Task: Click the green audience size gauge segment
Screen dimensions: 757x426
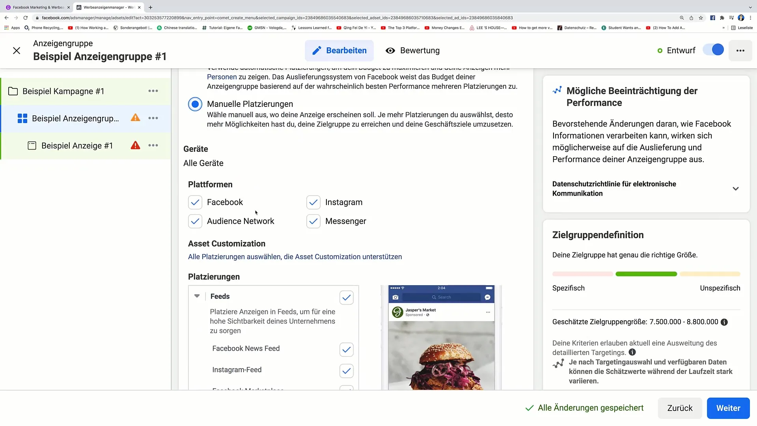Action: [x=646, y=274]
